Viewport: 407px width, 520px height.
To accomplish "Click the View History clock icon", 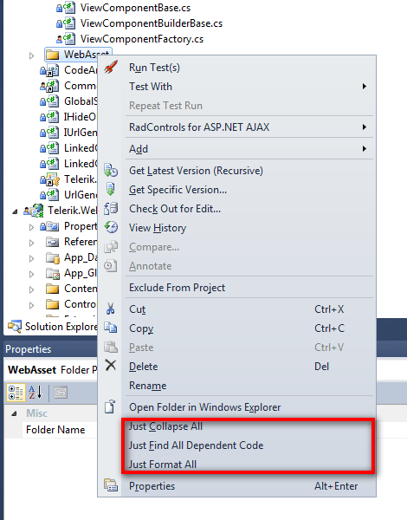I will point(111,227).
